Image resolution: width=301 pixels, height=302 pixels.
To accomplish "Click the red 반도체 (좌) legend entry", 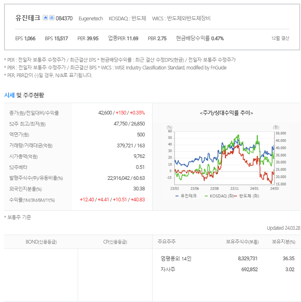I will point(247,196).
